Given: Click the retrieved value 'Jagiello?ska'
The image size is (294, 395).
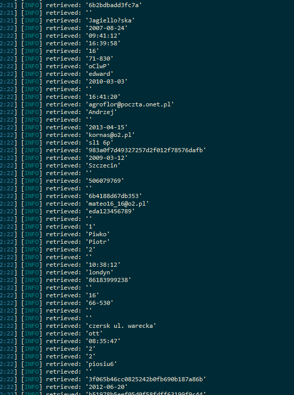Looking at the screenshot, I should (x=110, y=20).
